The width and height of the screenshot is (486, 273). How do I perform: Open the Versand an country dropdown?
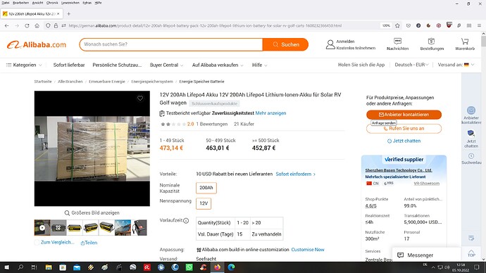[456, 65]
